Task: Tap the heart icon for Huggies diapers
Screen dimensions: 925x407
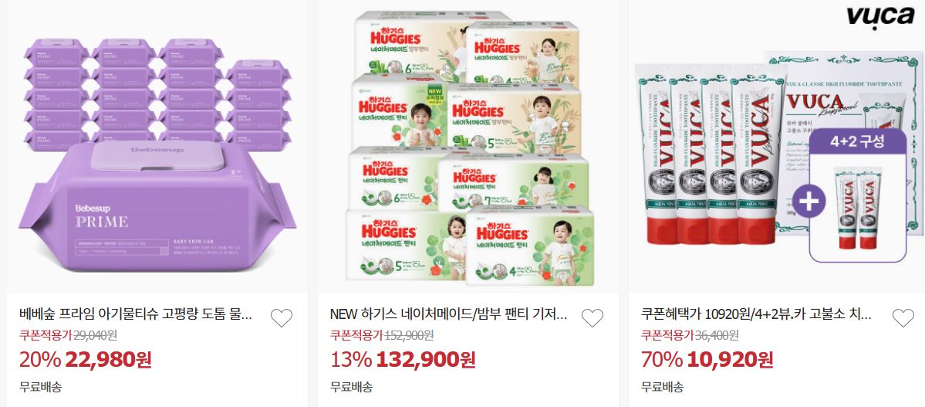Action: [x=592, y=318]
